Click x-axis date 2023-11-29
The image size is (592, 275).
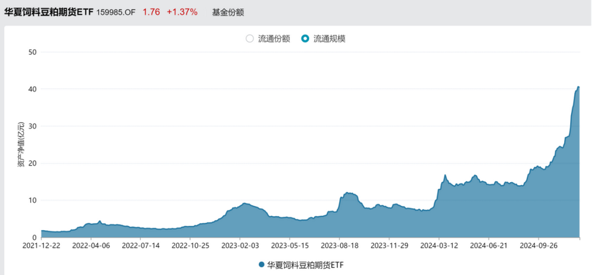[x=390, y=245]
